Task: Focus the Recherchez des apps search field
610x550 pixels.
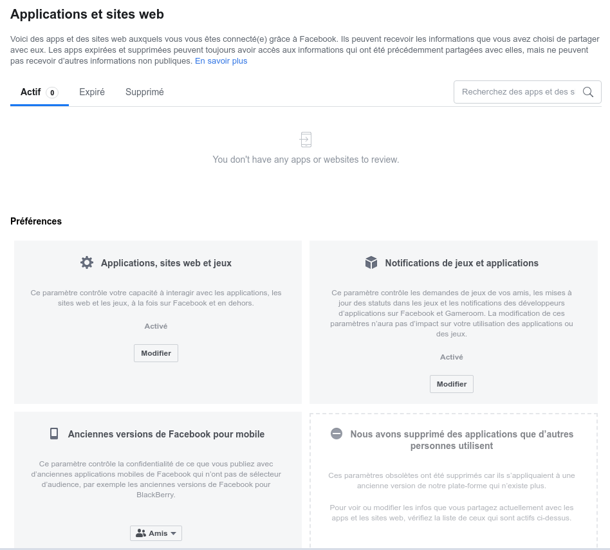Action: 518,92
